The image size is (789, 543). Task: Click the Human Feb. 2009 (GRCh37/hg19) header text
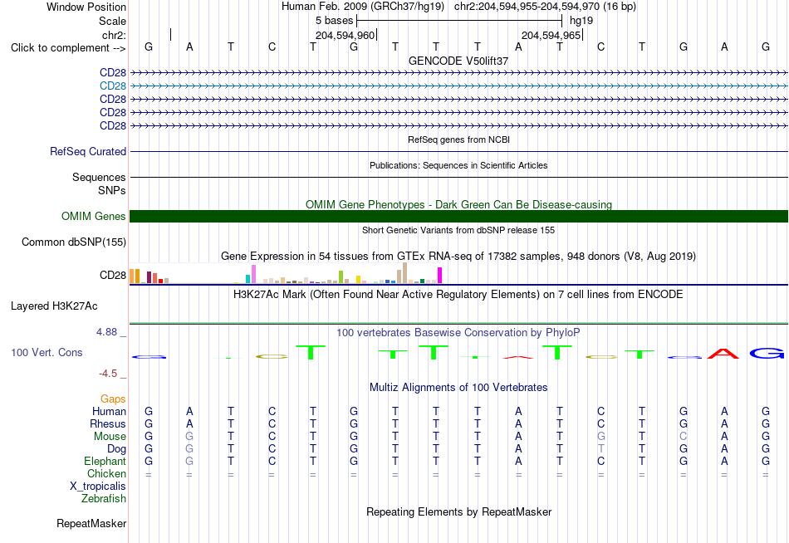pos(363,7)
